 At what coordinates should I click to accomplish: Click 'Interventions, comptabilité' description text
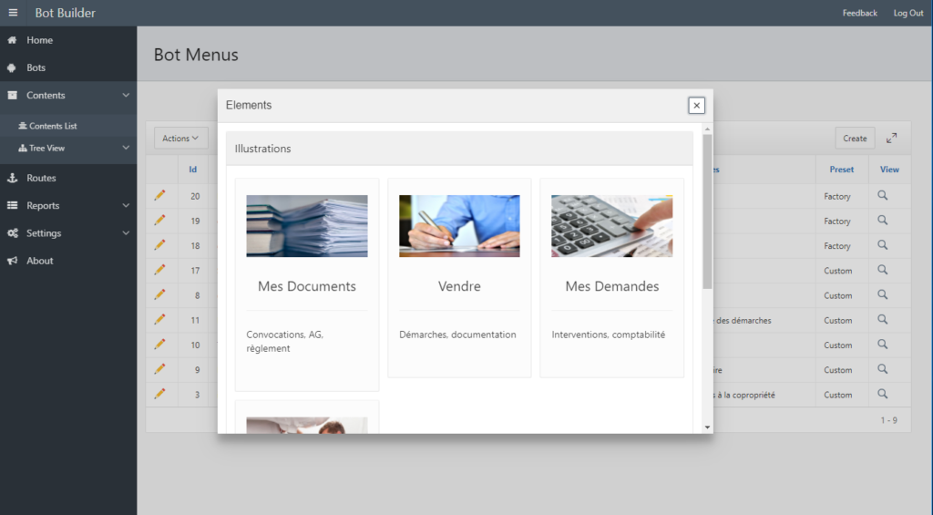[608, 335]
